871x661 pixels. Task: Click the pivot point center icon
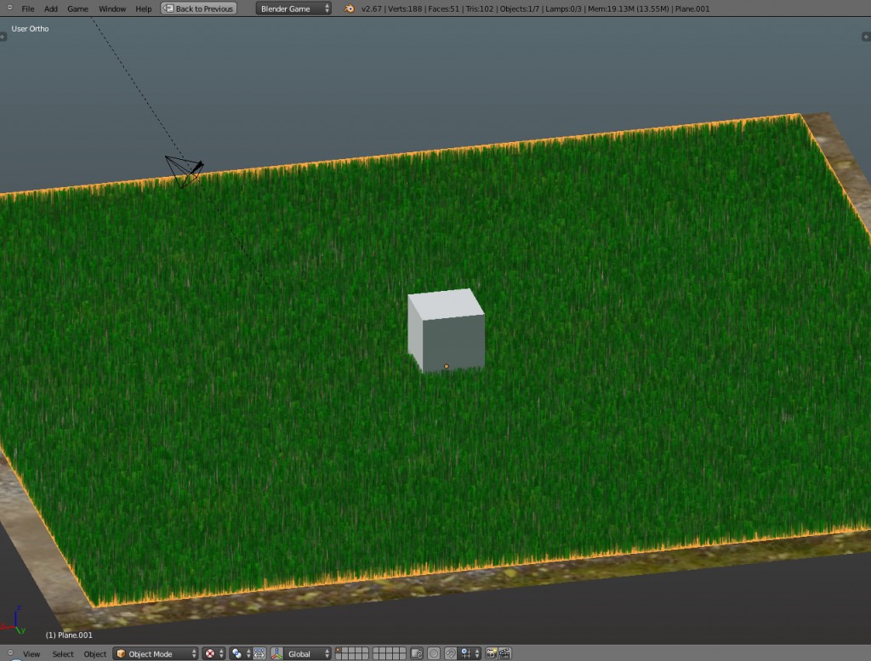coord(209,653)
